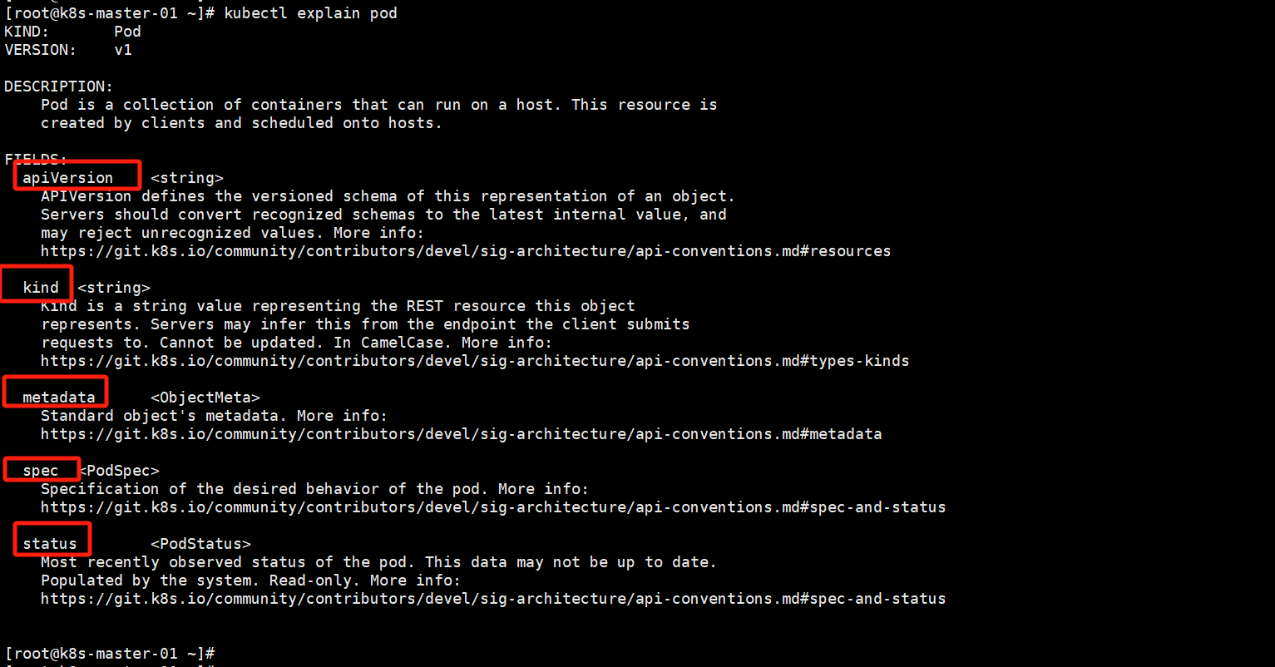
Task: Click the 'Pod' KIND value
Action: point(127,32)
